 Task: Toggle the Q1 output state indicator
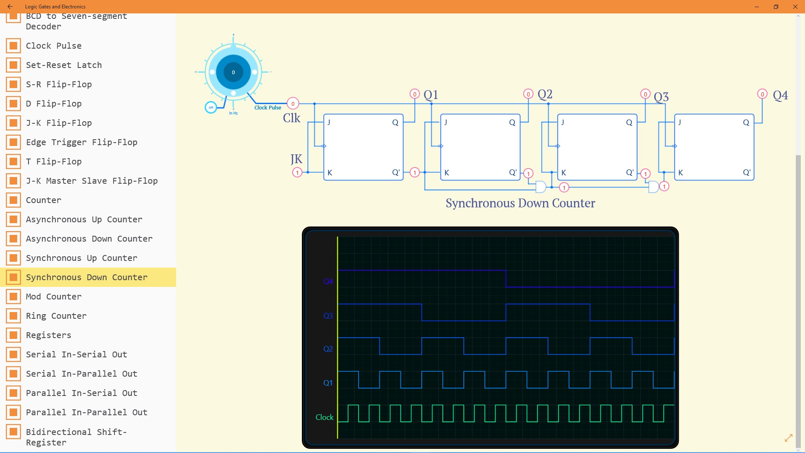coord(414,94)
